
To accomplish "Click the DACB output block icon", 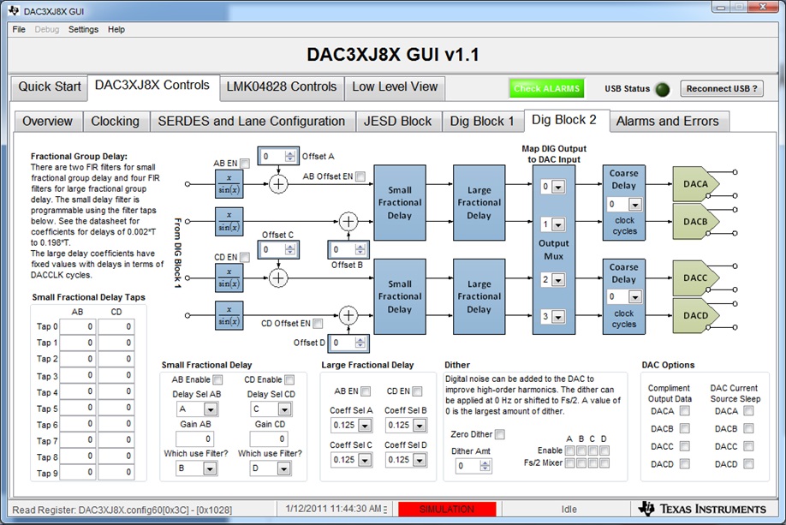I will [696, 221].
